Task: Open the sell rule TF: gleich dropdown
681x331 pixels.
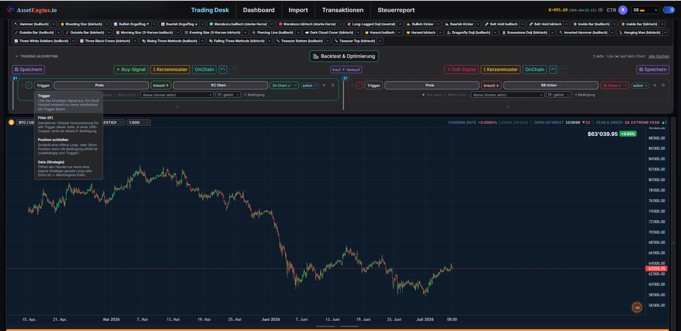Action: (559, 95)
